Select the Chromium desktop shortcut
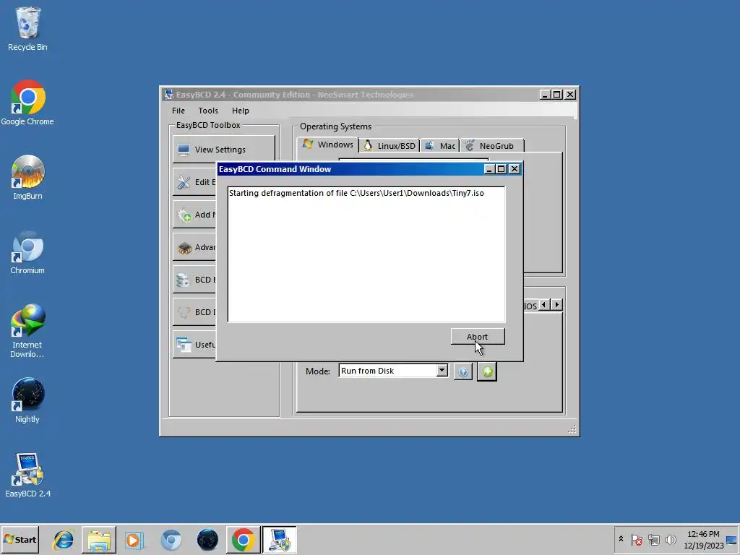The width and height of the screenshot is (740, 555). coord(27,252)
